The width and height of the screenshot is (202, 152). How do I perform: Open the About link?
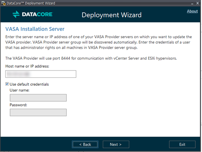(x=192, y=11)
